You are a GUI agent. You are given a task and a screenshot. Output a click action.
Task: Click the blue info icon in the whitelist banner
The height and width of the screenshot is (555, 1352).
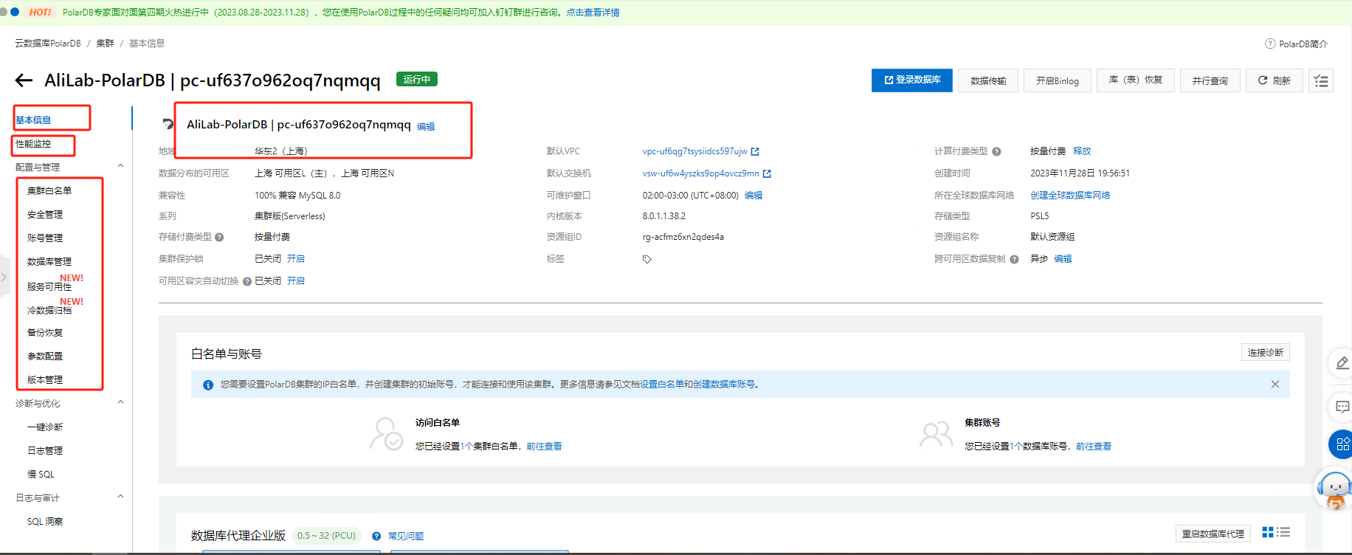[208, 385]
